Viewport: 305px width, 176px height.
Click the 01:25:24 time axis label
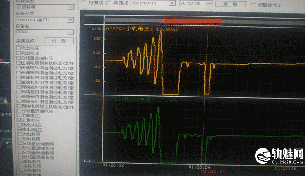(x=199, y=167)
